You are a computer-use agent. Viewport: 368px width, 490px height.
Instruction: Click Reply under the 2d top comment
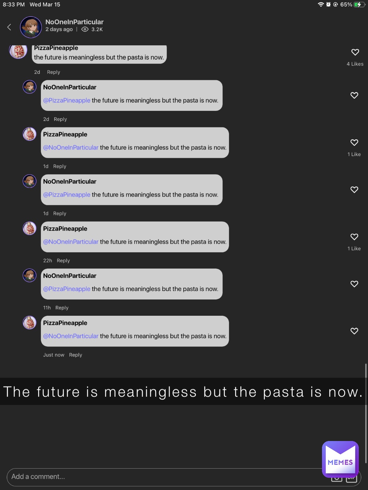53,72
